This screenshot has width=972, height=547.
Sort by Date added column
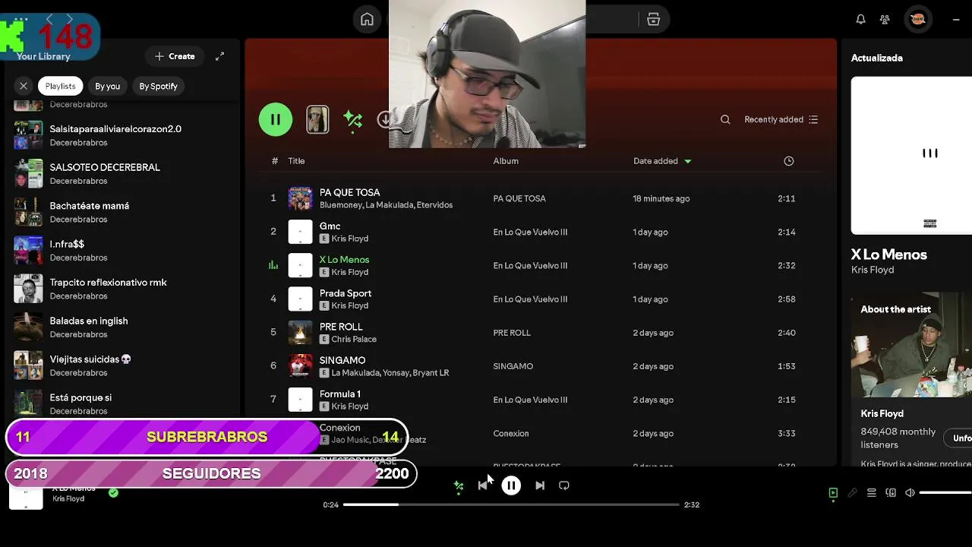click(662, 161)
